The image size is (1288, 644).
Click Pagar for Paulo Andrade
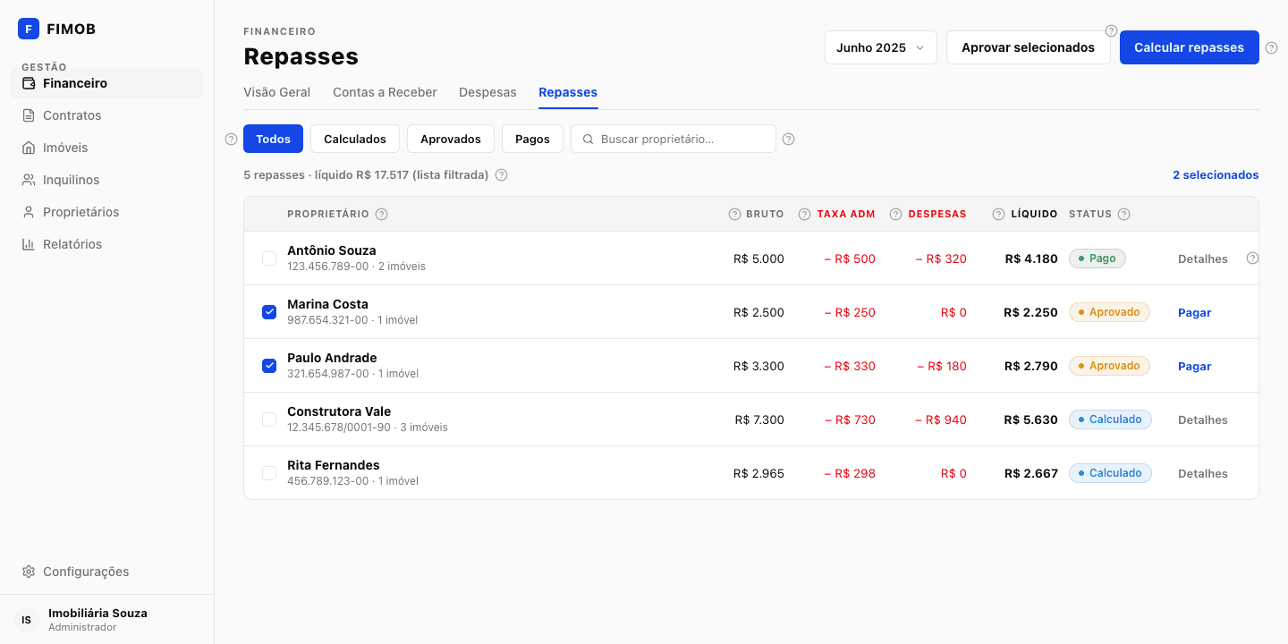click(1194, 366)
